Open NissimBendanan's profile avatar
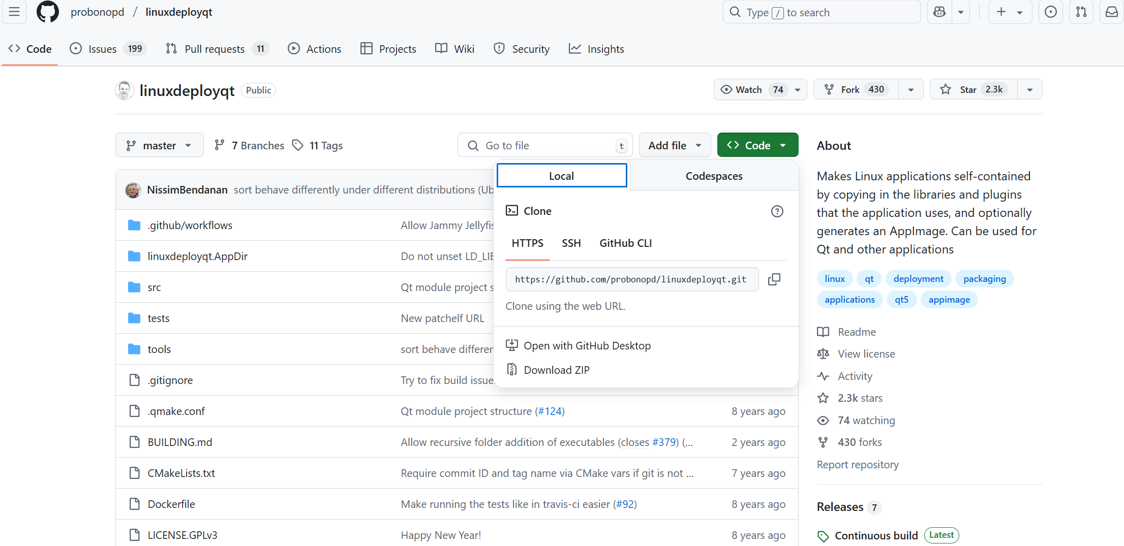 (x=133, y=189)
